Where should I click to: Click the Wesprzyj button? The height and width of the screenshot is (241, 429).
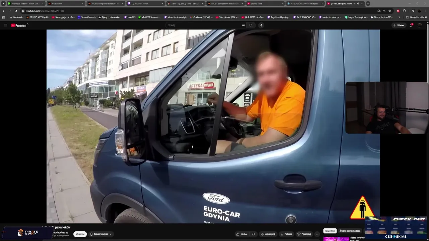coord(80,234)
